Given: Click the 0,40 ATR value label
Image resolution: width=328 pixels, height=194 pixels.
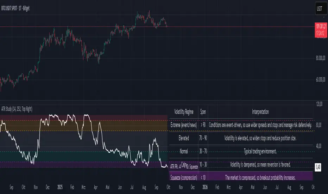Looking at the screenshot, I should [x=318, y=166].
